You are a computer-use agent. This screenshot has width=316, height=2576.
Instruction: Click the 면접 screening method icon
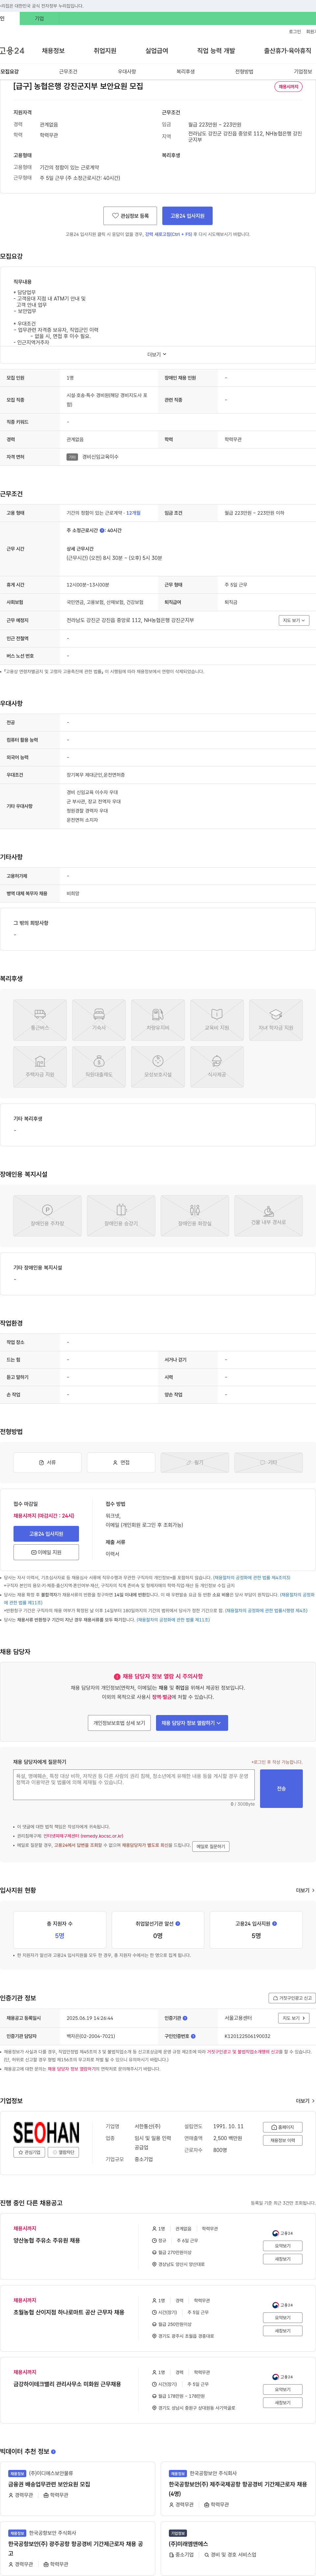pos(121,1462)
